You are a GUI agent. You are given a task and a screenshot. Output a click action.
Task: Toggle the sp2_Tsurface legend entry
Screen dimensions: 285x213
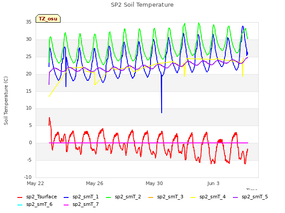[x=37, y=197]
